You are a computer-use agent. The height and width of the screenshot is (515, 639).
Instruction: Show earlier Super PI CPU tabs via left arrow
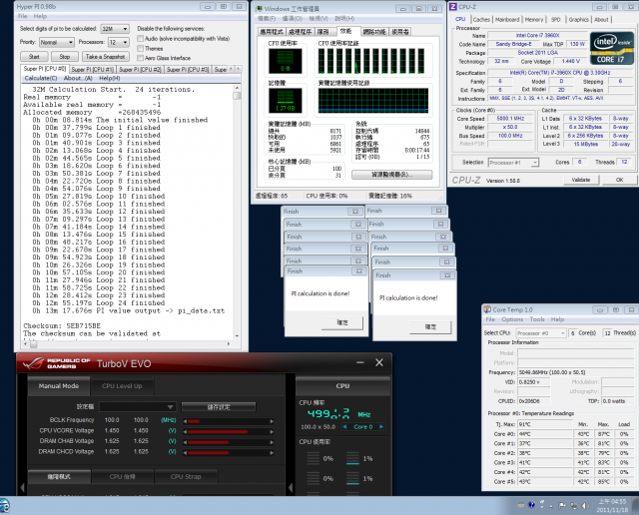[231, 69]
